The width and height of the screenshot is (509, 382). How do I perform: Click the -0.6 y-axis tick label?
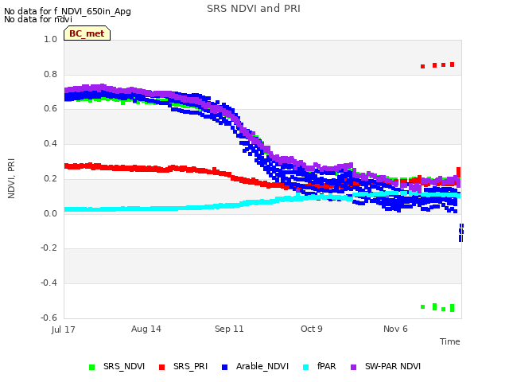(x=49, y=318)
